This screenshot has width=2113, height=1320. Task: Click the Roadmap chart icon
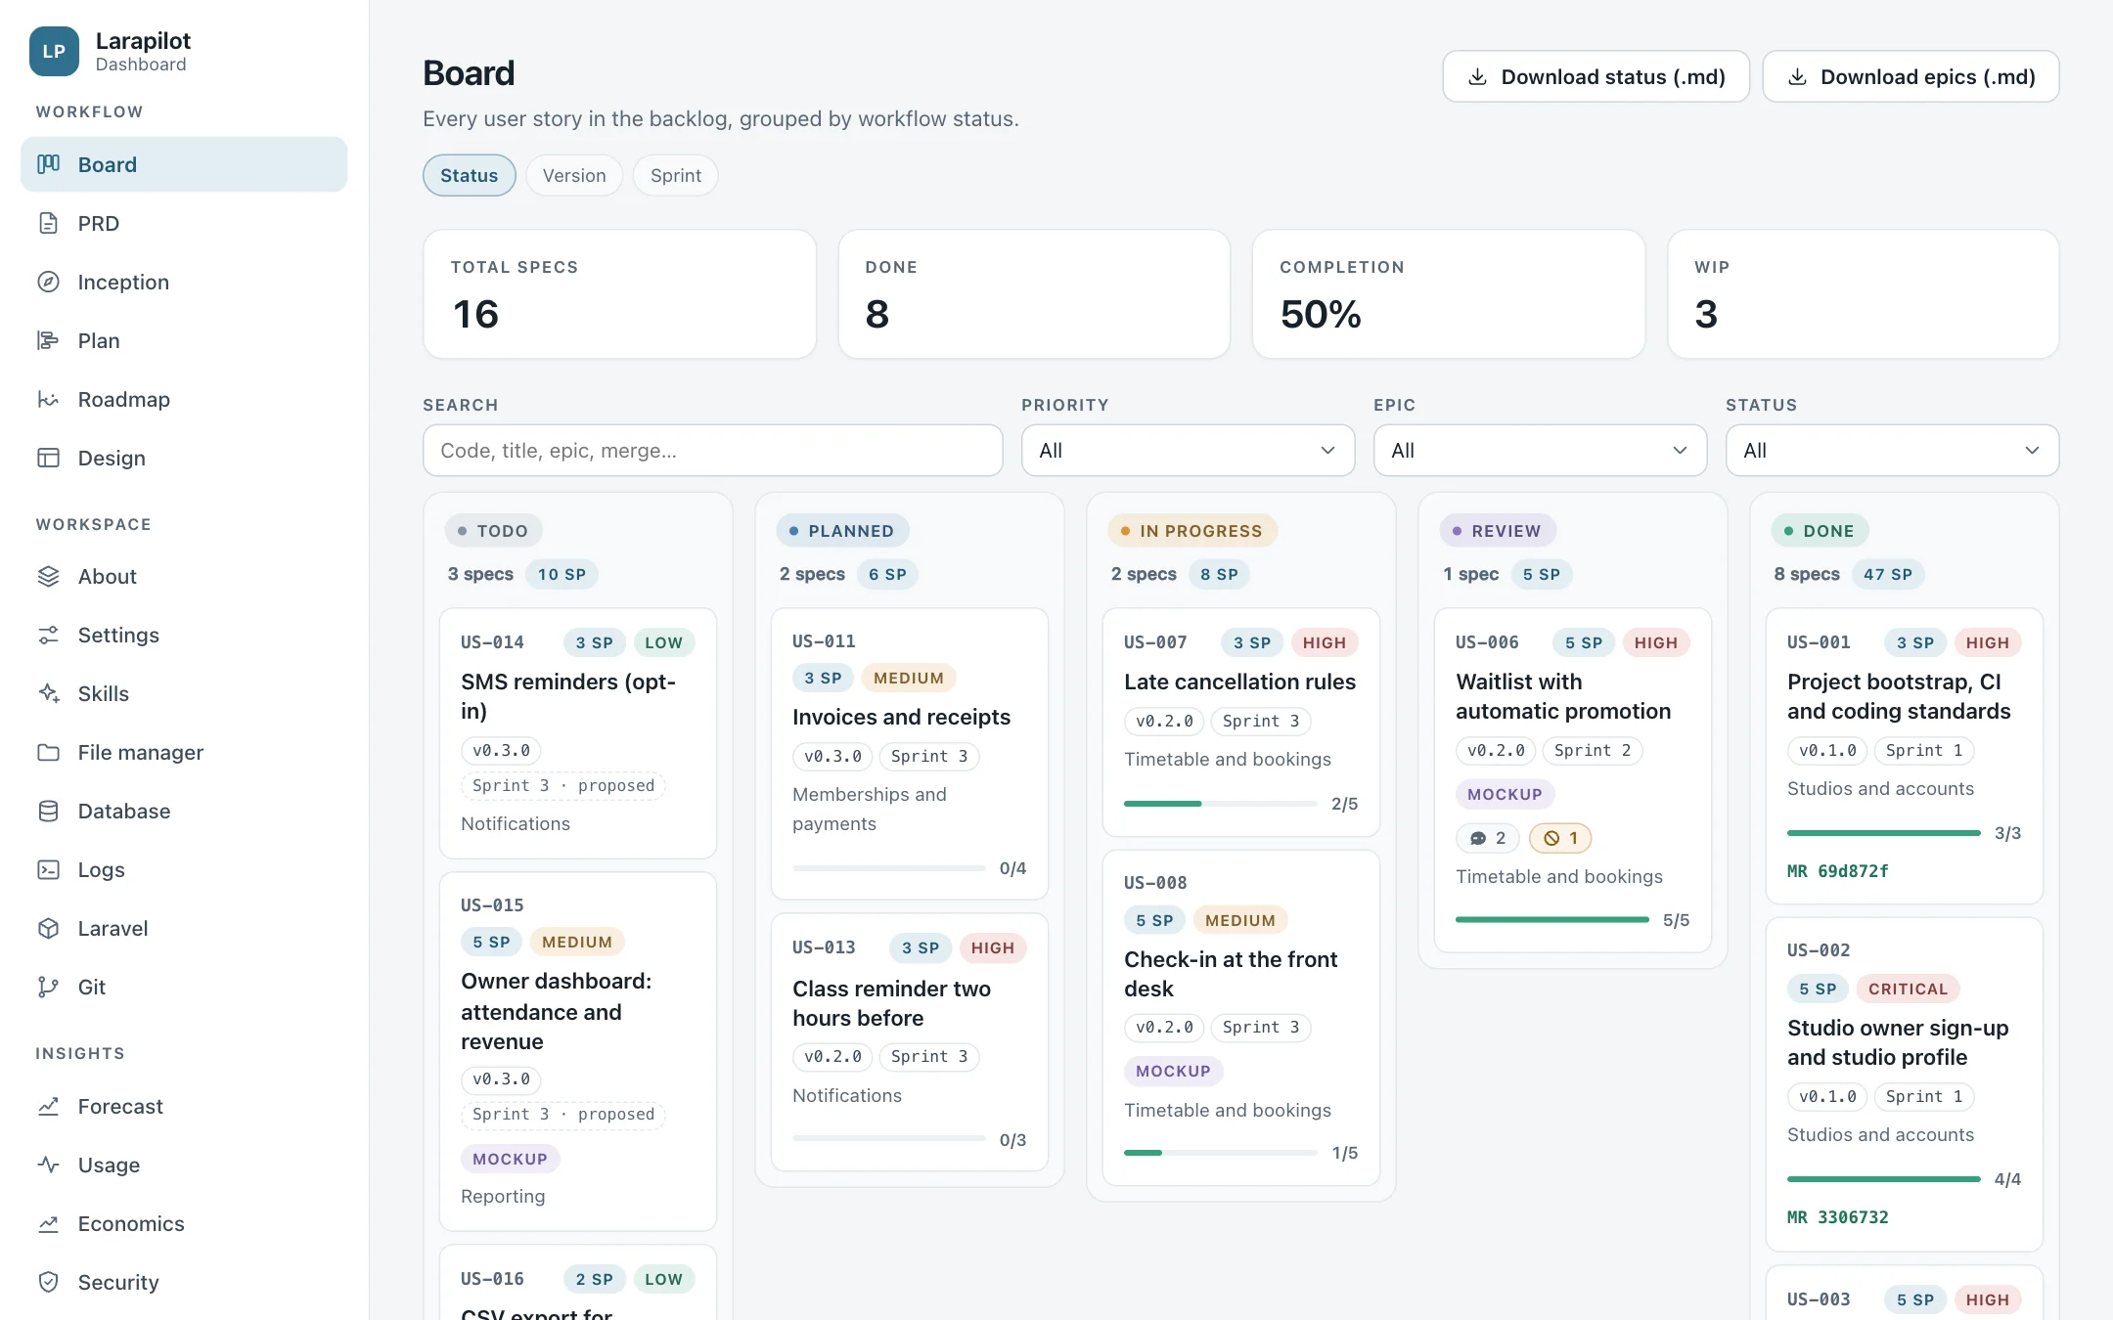pos(49,399)
